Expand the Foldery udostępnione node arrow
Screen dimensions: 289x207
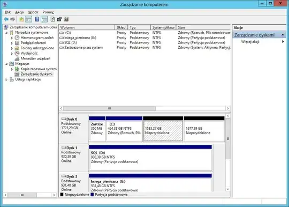coord(12,48)
